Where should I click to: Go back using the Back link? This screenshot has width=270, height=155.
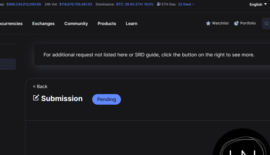pos(40,87)
